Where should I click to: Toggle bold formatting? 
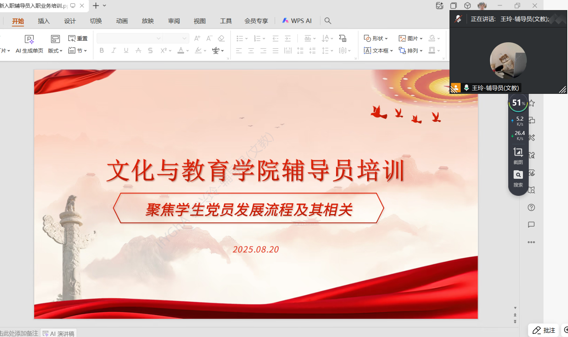101,50
